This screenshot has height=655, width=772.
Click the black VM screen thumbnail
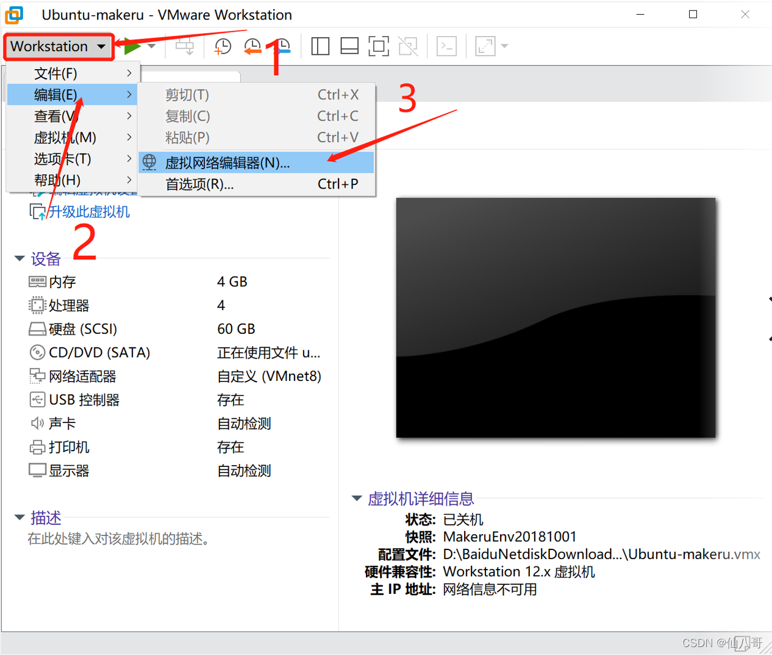pyautogui.click(x=555, y=317)
